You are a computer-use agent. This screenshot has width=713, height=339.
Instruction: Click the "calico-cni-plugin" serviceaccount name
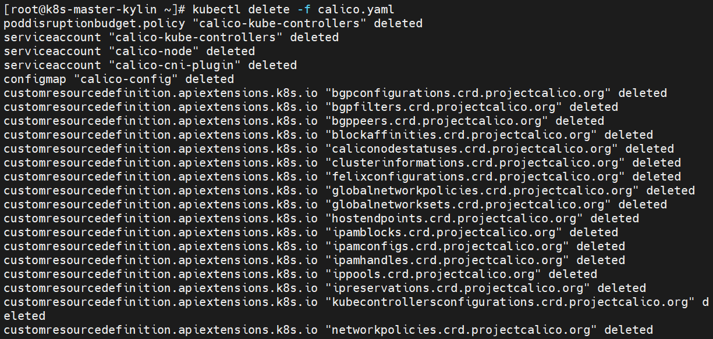pos(174,65)
